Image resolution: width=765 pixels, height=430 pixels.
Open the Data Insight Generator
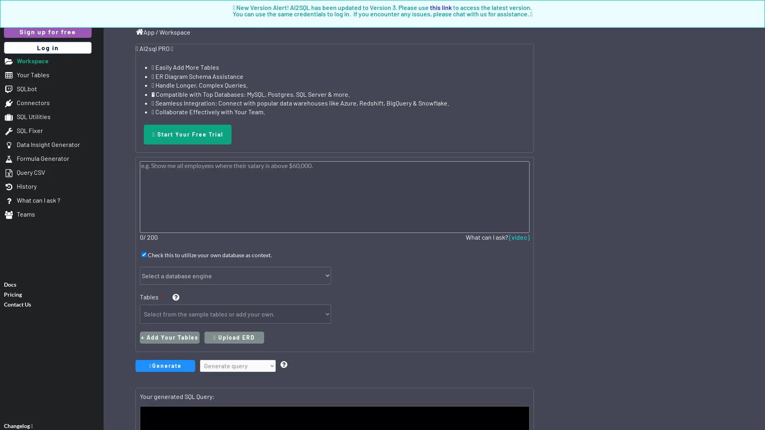(x=48, y=145)
